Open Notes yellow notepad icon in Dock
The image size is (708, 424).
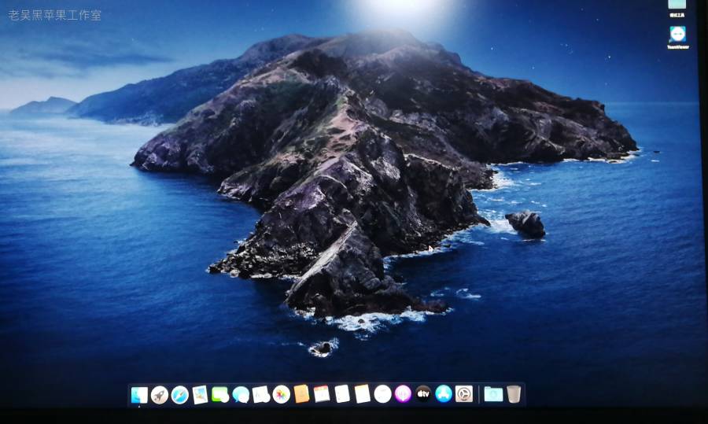[363, 394]
